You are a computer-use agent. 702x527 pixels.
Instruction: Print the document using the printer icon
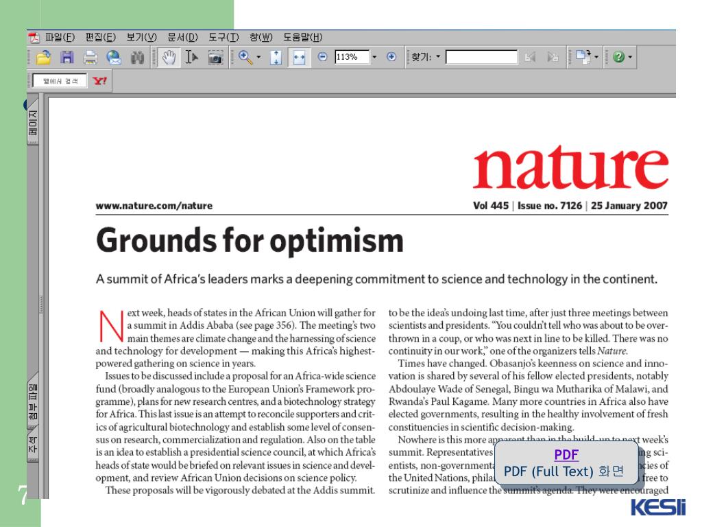tap(90, 58)
